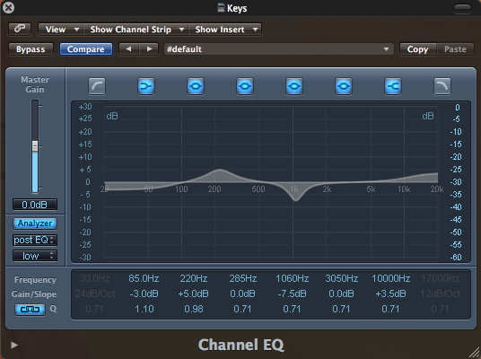Toggle the 1060Hz parametric band icon
481x359 pixels.
pos(294,86)
